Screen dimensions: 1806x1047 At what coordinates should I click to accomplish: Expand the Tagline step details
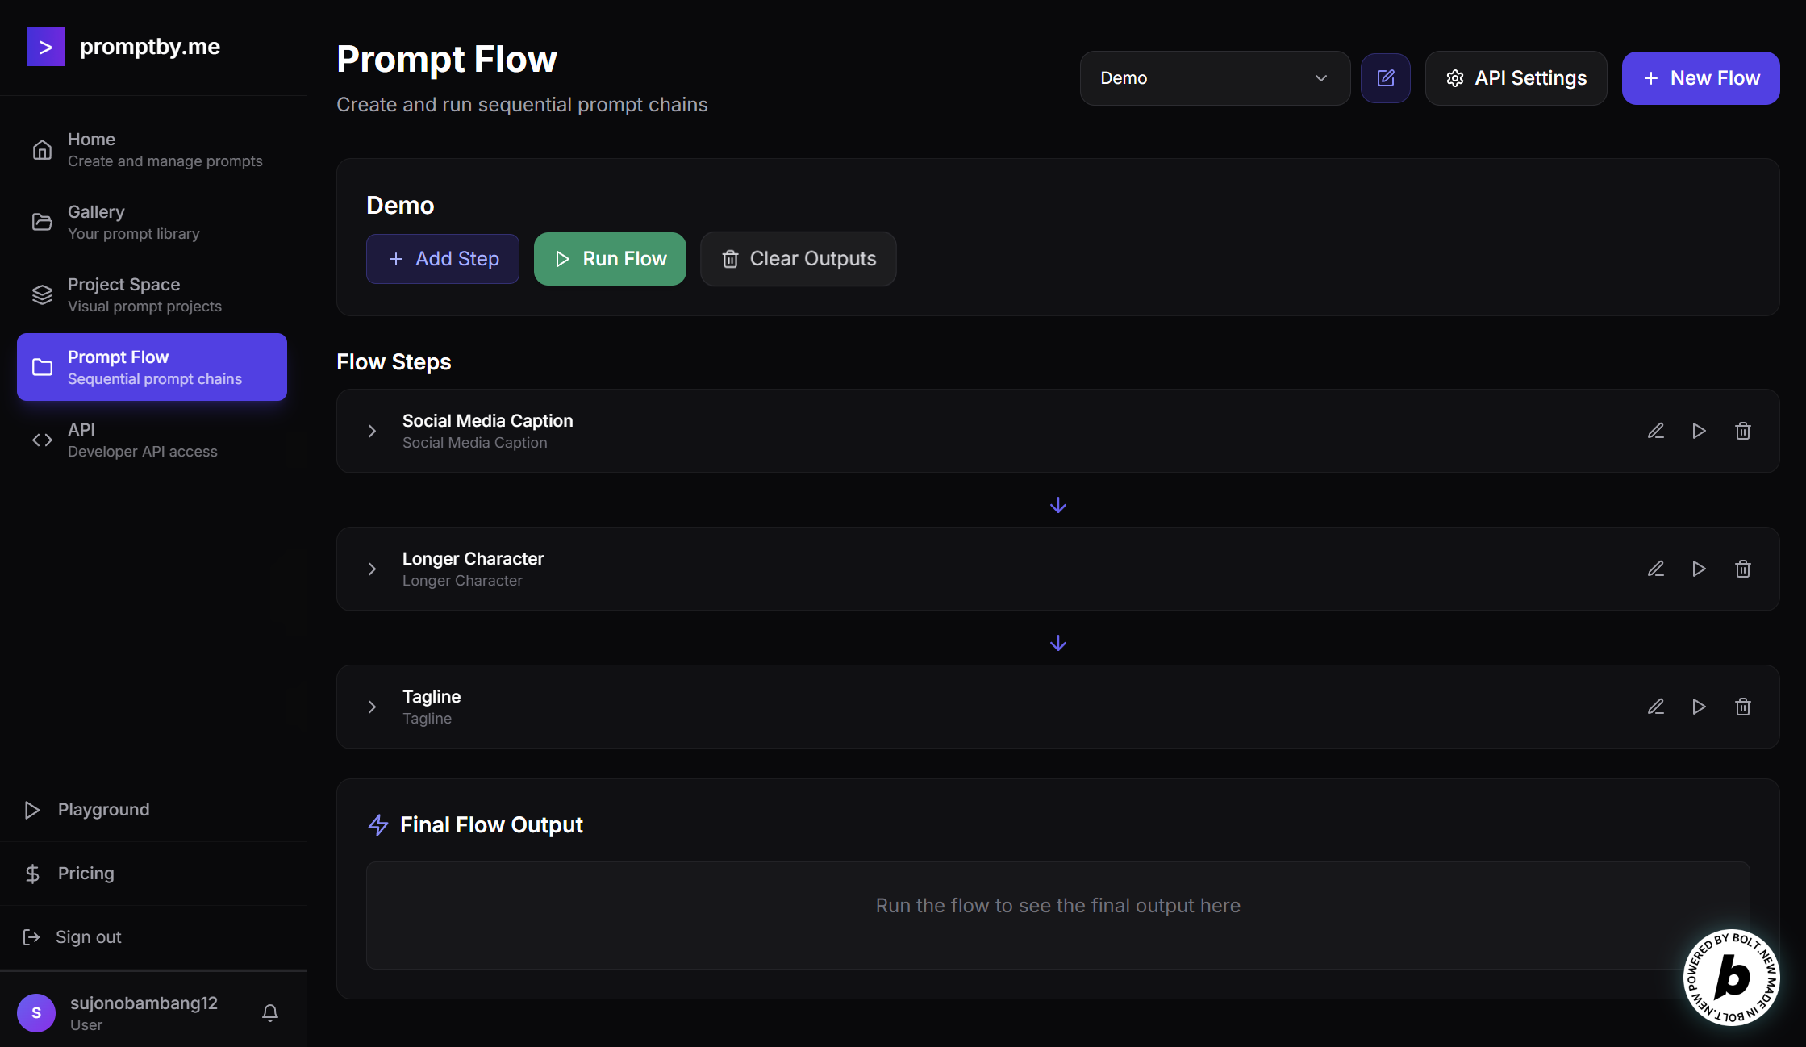click(372, 707)
